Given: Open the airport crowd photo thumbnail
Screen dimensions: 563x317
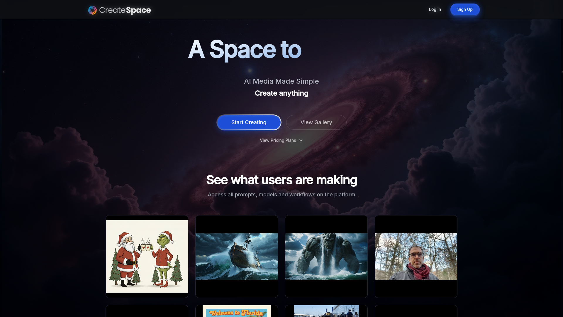Looking at the screenshot, I should [326, 312].
